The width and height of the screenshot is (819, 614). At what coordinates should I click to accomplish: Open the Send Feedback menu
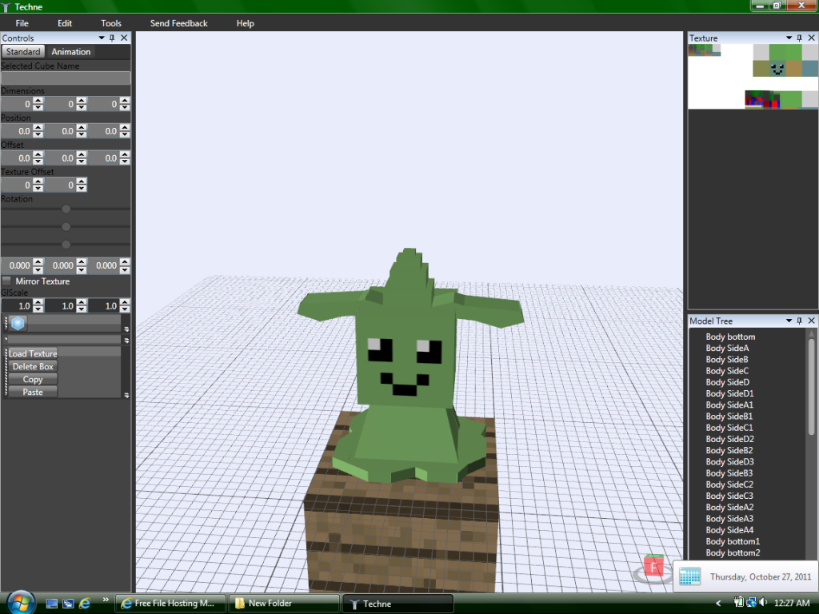178,23
